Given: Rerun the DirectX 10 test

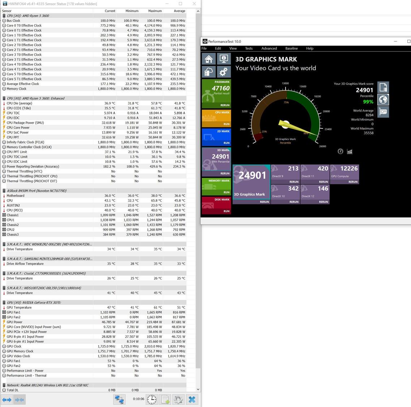Looking at the screenshot, I should (294, 202).
